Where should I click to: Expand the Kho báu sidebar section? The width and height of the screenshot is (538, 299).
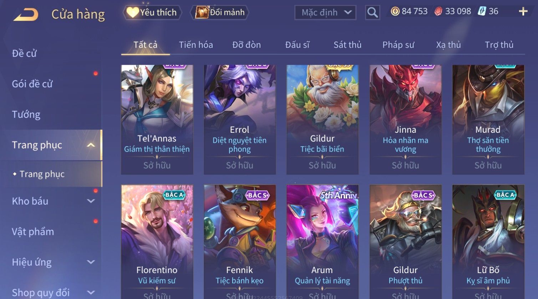[91, 201]
